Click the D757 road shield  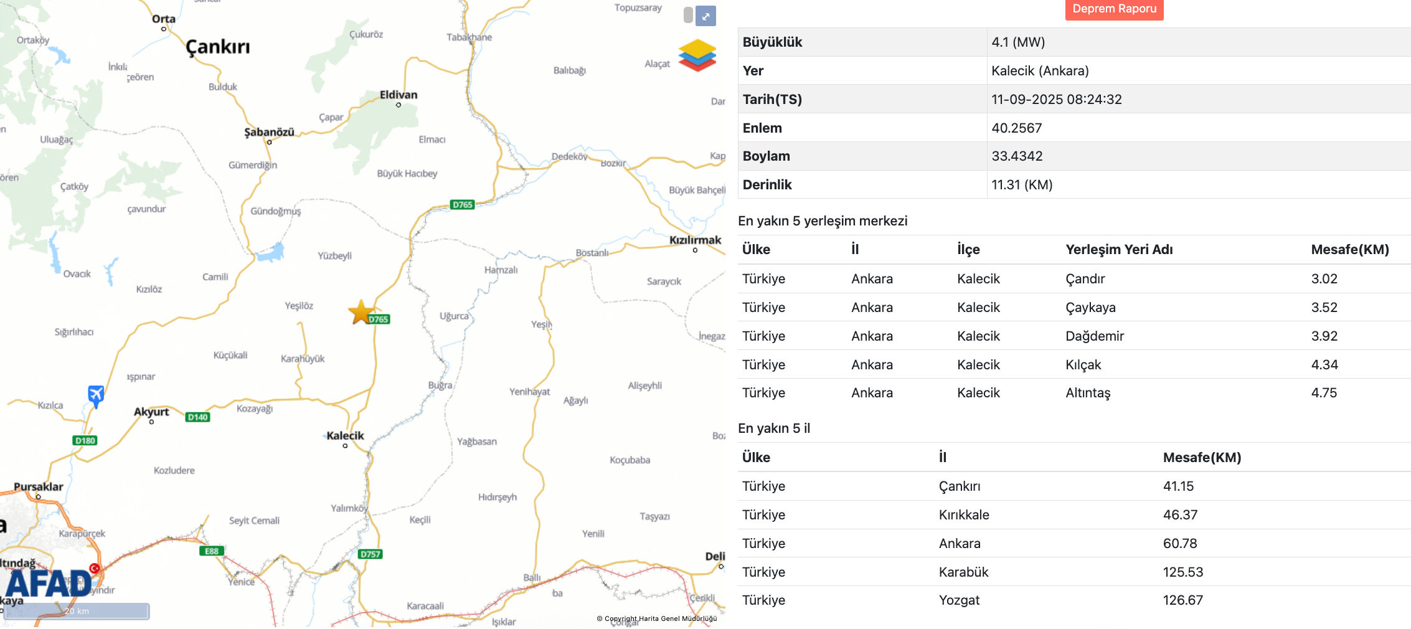click(370, 554)
